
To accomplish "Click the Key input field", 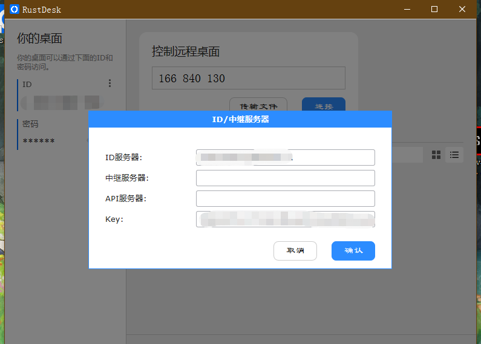I will tap(286, 219).
